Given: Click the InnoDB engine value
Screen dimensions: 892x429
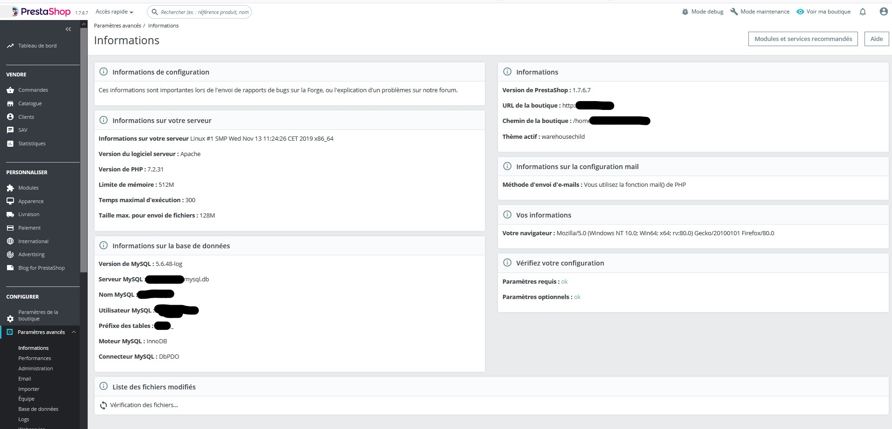Looking at the screenshot, I should (x=157, y=341).
